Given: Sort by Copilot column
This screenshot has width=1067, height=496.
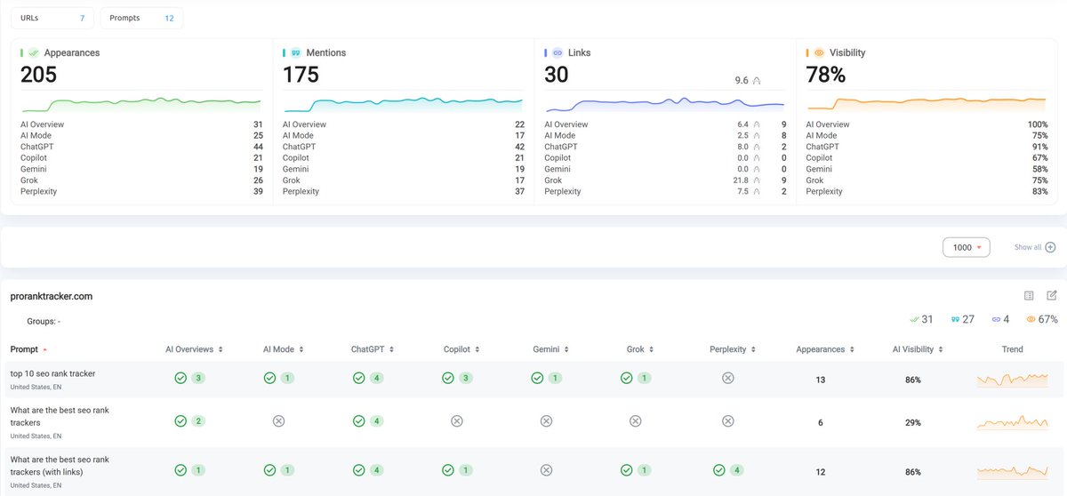Looking at the screenshot, I should click(x=461, y=349).
